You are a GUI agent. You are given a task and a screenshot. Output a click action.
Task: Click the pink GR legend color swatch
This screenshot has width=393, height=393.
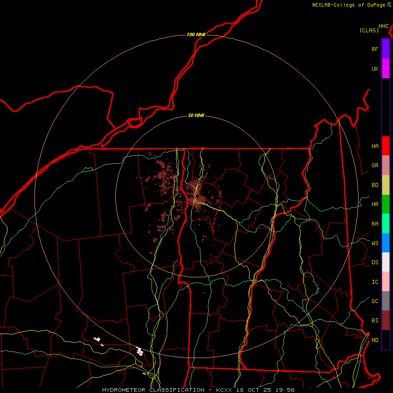[x=386, y=165]
